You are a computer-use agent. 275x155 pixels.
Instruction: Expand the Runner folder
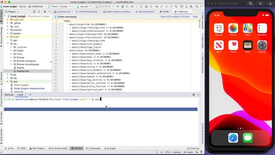click(11, 57)
